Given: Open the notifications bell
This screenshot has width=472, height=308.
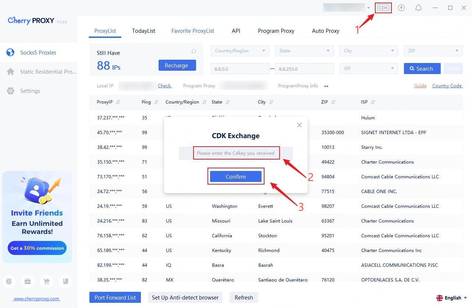Looking at the screenshot, I should pyautogui.click(x=418, y=8).
